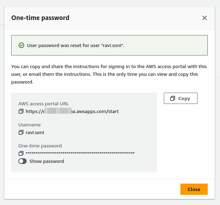Click the "One-time password" dialog title
This screenshot has height=205, width=220.
pos(40,18)
